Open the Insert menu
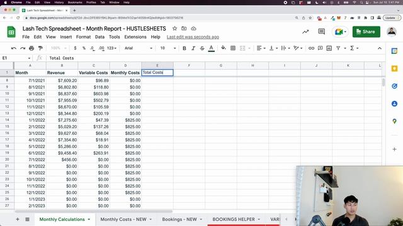The image size is (403, 226). pos(65,37)
